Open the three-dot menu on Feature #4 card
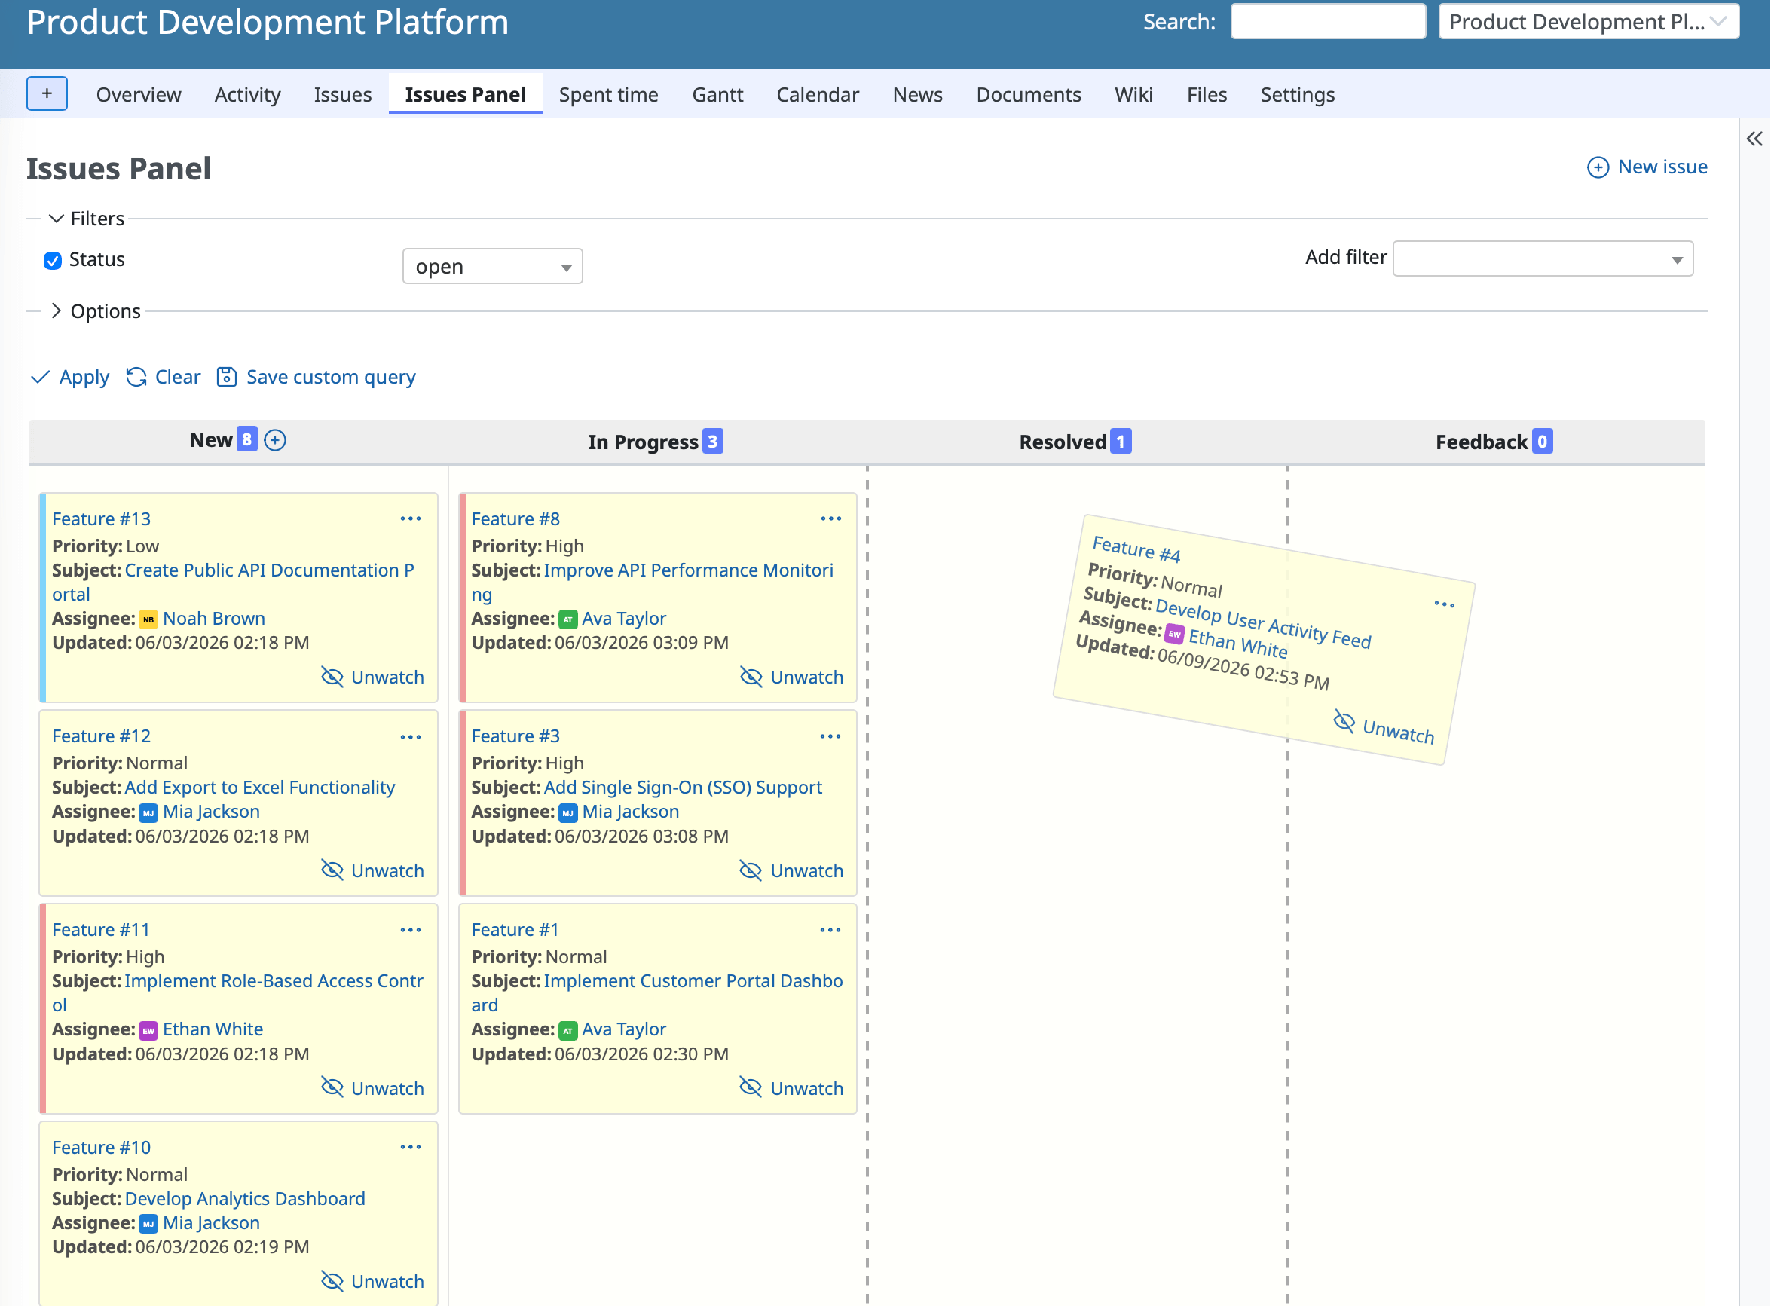Screen dimensions: 1771x1306 1445,605
